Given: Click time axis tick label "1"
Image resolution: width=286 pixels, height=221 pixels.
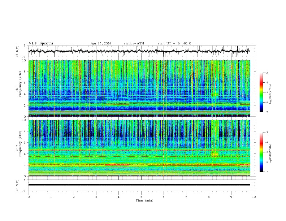Looking at the screenshot, I should pos(51,197).
